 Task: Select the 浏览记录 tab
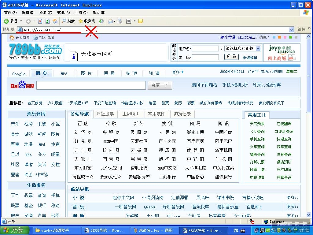pos(182,114)
